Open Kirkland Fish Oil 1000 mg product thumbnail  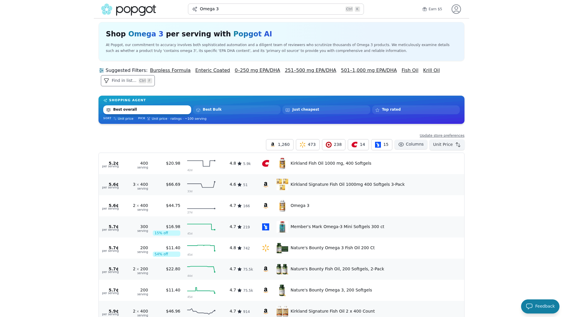click(282, 163)
